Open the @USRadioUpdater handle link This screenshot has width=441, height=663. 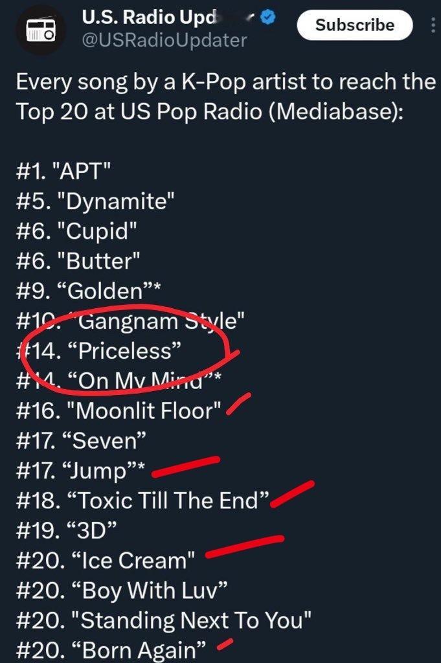point(164,40)
